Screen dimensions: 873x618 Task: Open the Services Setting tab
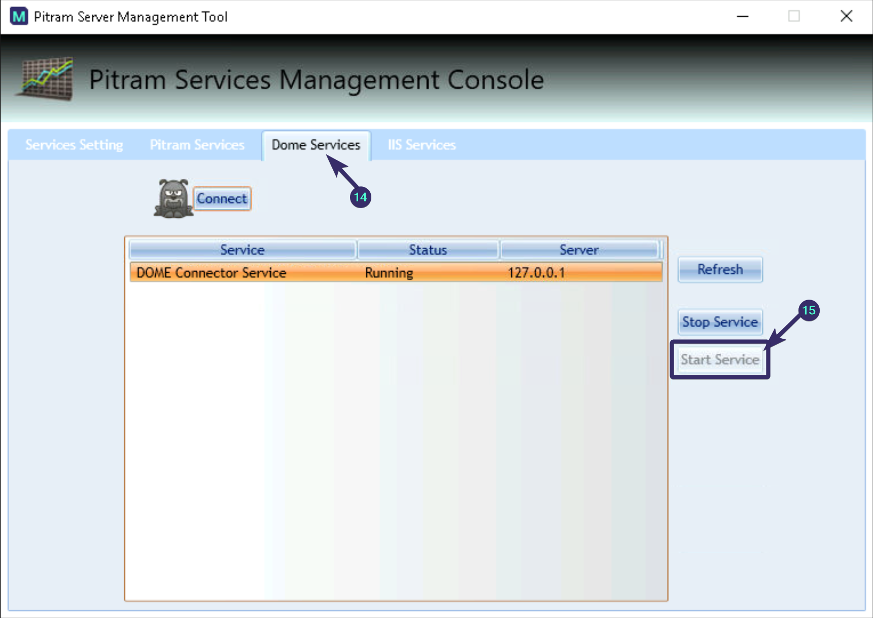click(74, 145)
